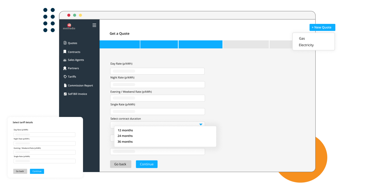This screenshot has width=370, height=184.
Task: Select the Commission Report icon
Action: (x=65, y=85)
